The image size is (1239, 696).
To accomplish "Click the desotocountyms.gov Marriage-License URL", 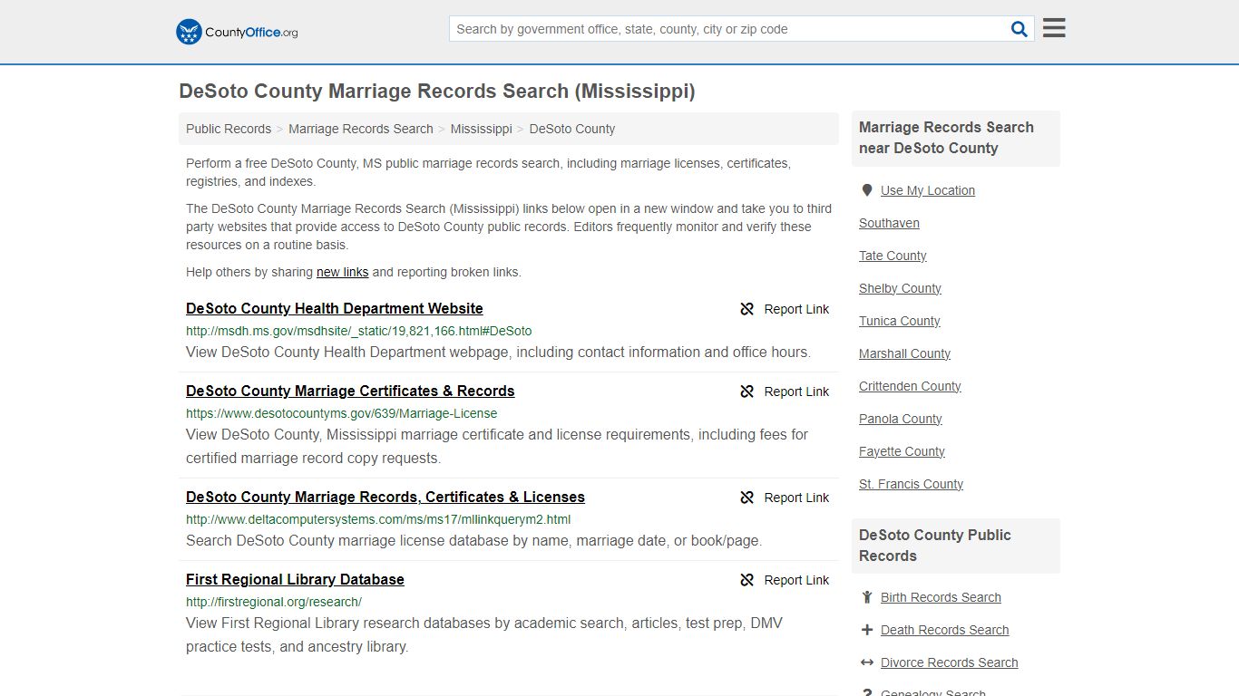I will [x=342, y=413].
